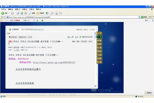Select the 相册 side tab

(99, 48)
